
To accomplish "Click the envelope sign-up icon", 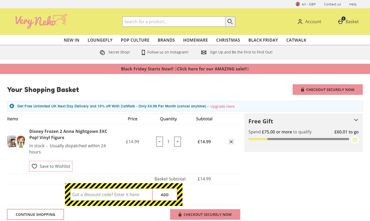I will 204,52.
